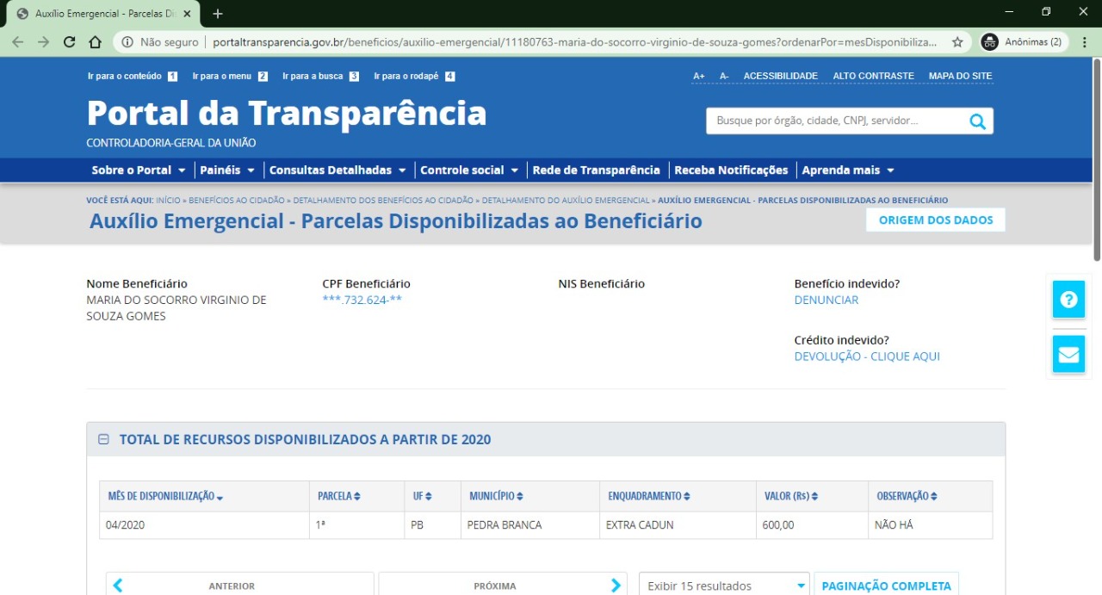The image size is (1102, 595).
Task: Open Rede de Transparência menu item
Action: 596,170
